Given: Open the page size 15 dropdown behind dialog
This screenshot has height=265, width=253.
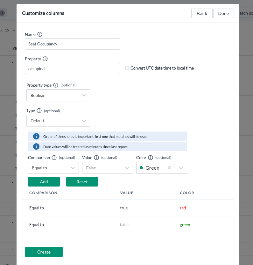Looking at the screenshot, I should pyautogui.click(x=10, y=30).
